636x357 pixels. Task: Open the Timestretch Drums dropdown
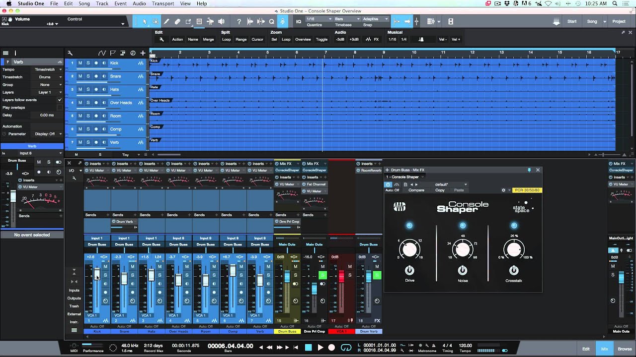48,77
